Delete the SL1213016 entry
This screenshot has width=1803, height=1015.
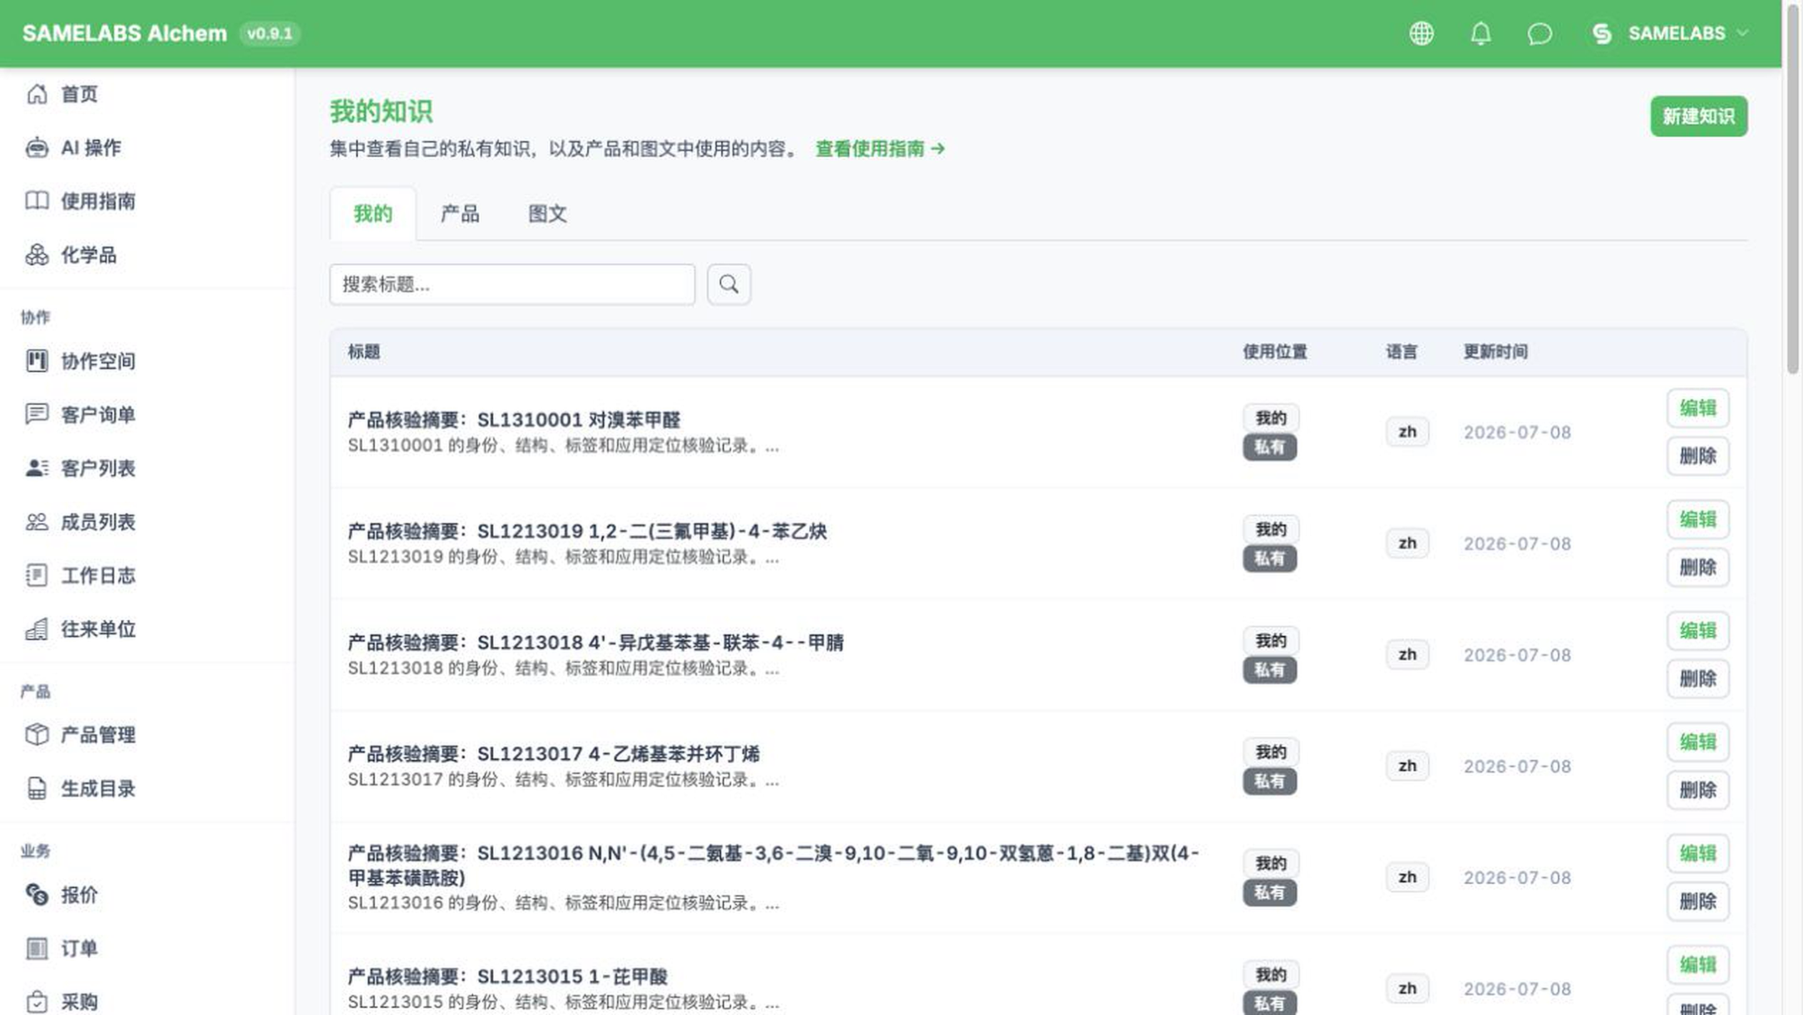[x=1698, y=901]
